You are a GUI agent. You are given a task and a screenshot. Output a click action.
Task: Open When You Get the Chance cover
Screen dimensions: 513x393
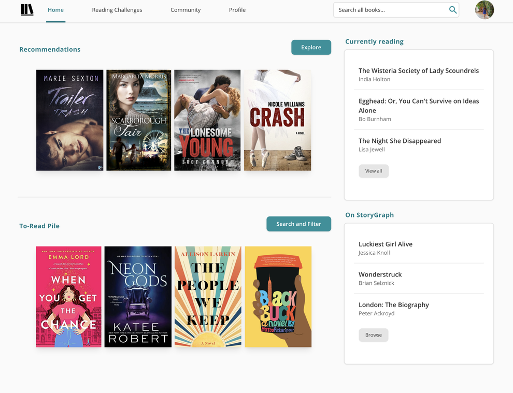coord(69,297)
